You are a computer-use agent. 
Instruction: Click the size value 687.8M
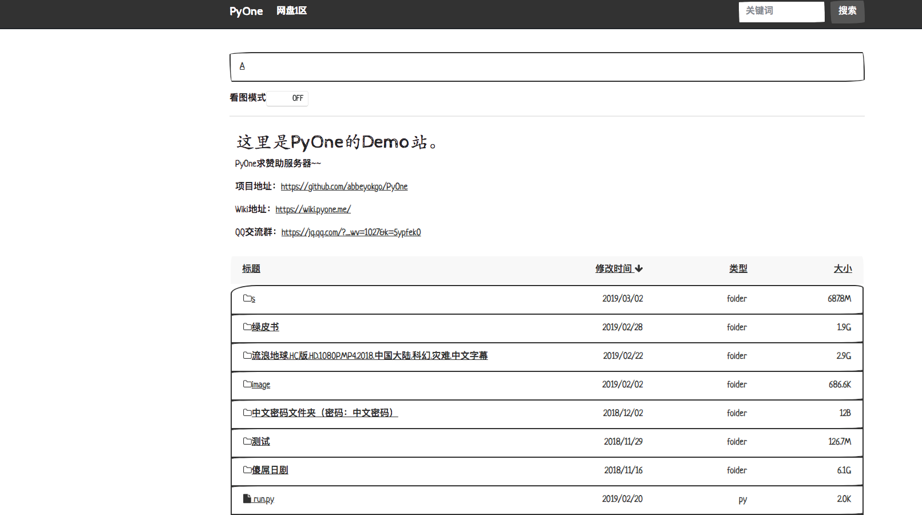(x=840, y=298)
